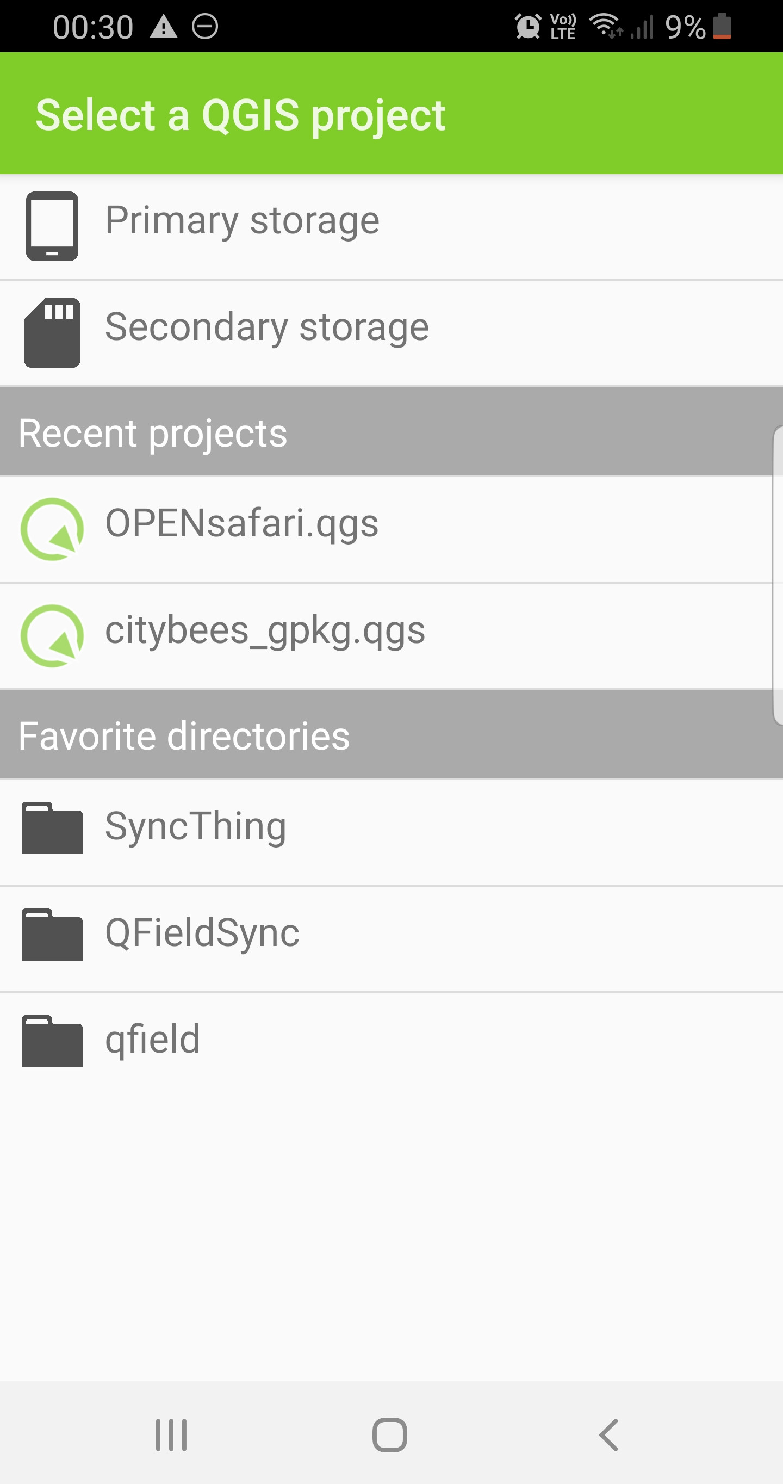Tap the QFieldSync folder icon
This screenshot has width=783, height=1484.
52,935
